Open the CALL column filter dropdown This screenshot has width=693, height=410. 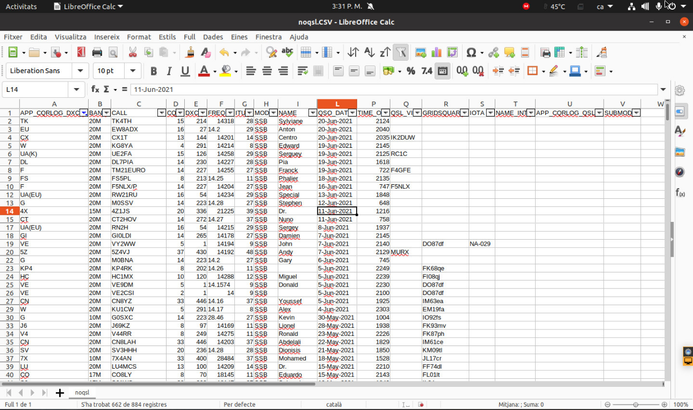[162, 113]
